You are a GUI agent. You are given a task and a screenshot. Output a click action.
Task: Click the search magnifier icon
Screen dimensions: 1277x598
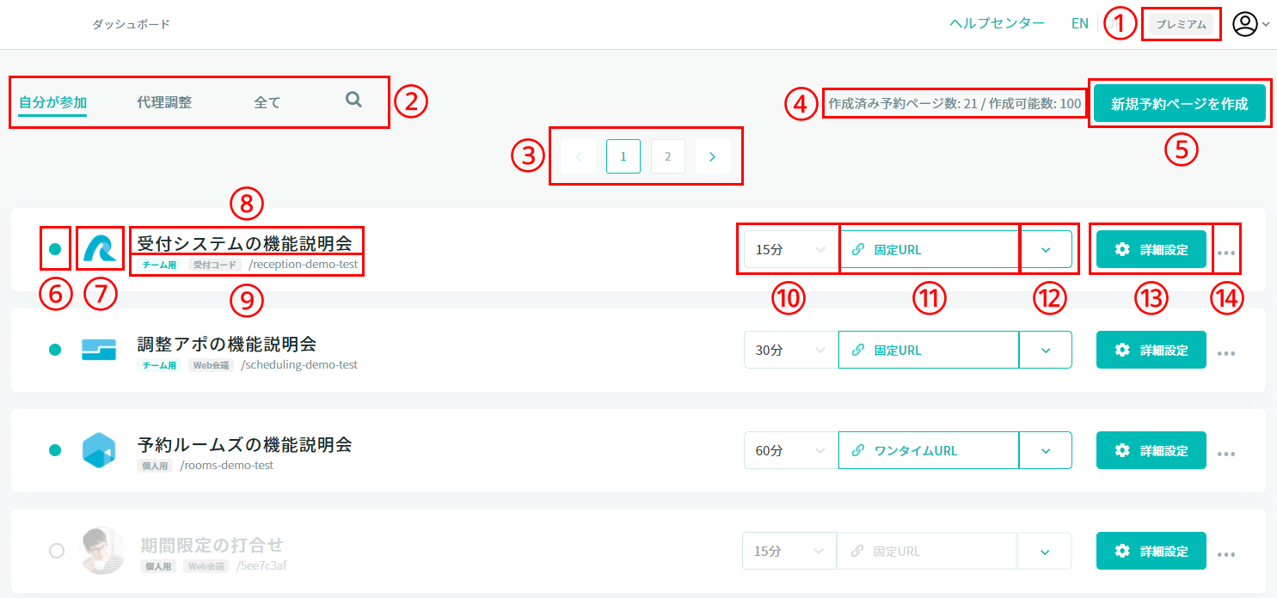point(353,100)
